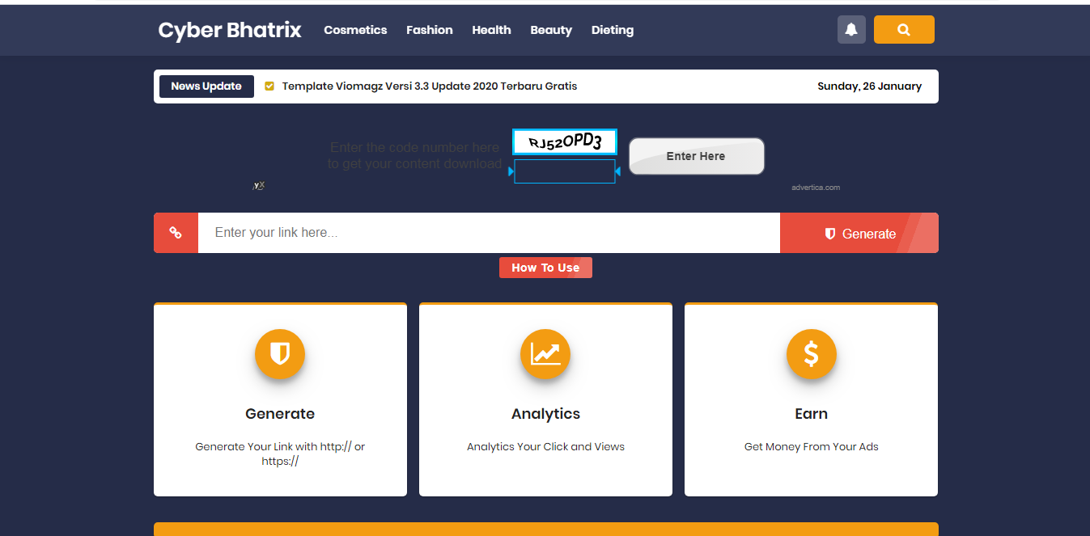Click the Enter Here button
This screenshot has width=1090, height=536.
point(696,156)
